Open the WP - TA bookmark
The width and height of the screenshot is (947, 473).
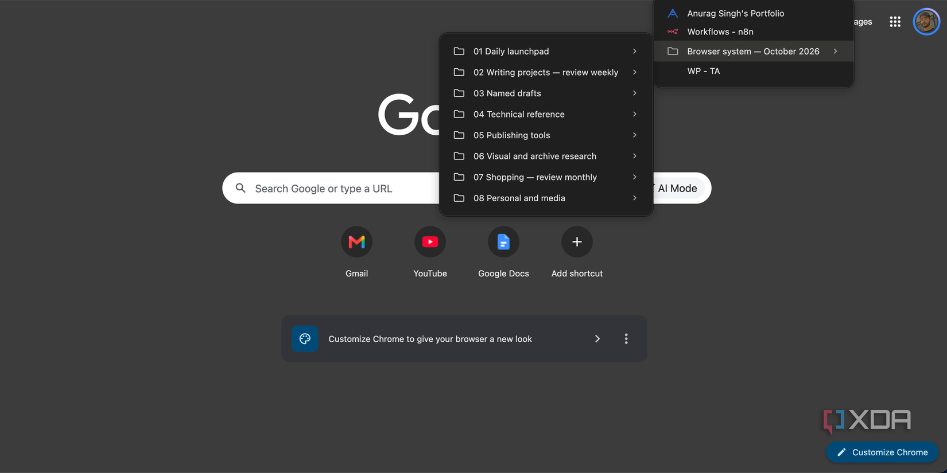pyautogui.click(x=754, y=71)
